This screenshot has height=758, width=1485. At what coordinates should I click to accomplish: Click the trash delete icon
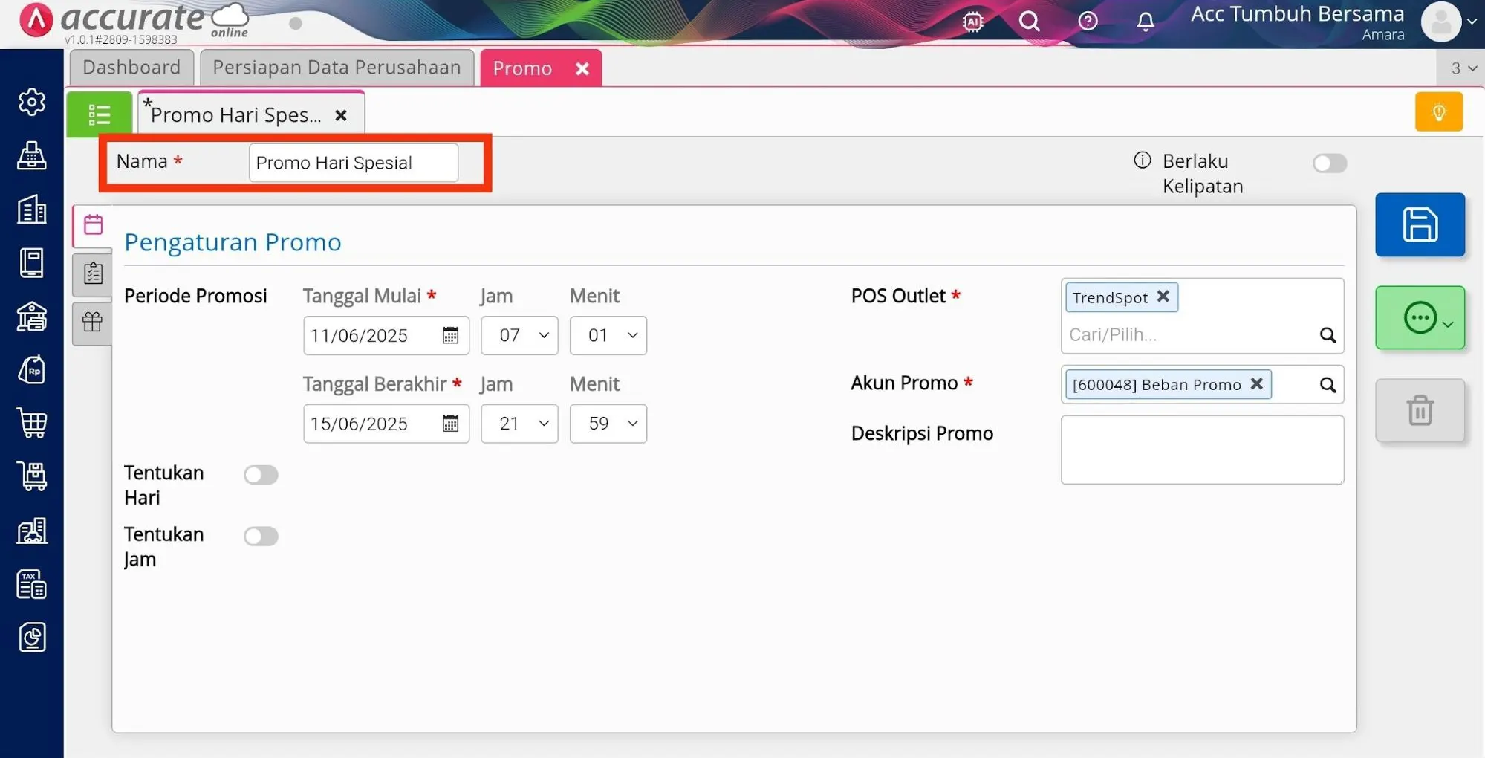(x=1419, y=410)
